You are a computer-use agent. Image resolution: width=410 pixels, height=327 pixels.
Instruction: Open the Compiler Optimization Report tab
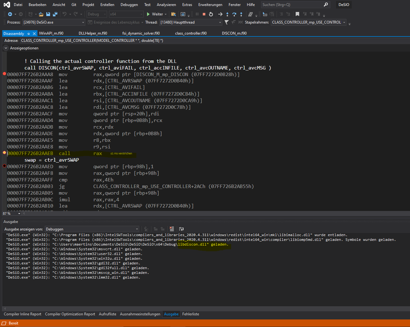(x=70, y=314)
